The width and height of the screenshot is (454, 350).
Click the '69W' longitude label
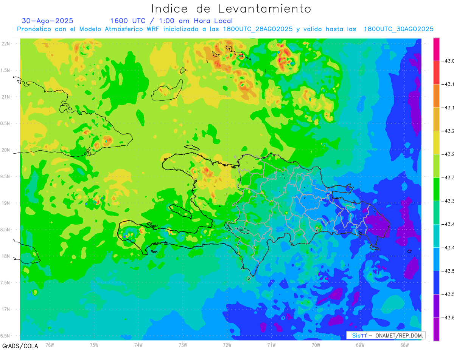(360, 345)
